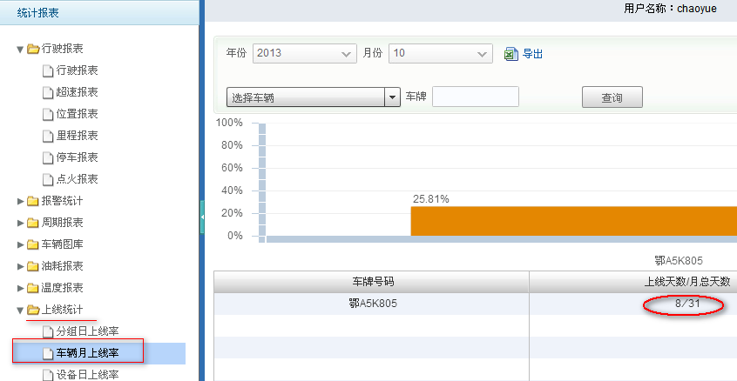Click into the 车牌 text field
The height and width of the screenshot is (381, 737).
click(475, 97)
